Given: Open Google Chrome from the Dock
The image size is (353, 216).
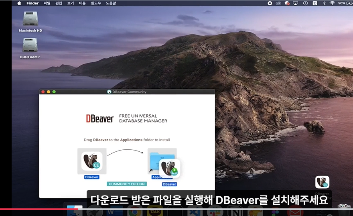Looking at the screenshot, I should [135, 211].
